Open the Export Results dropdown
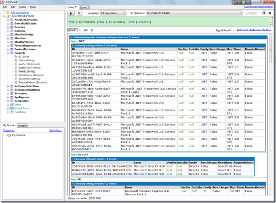This screenshot has height=203, width=276. (225, 30)
